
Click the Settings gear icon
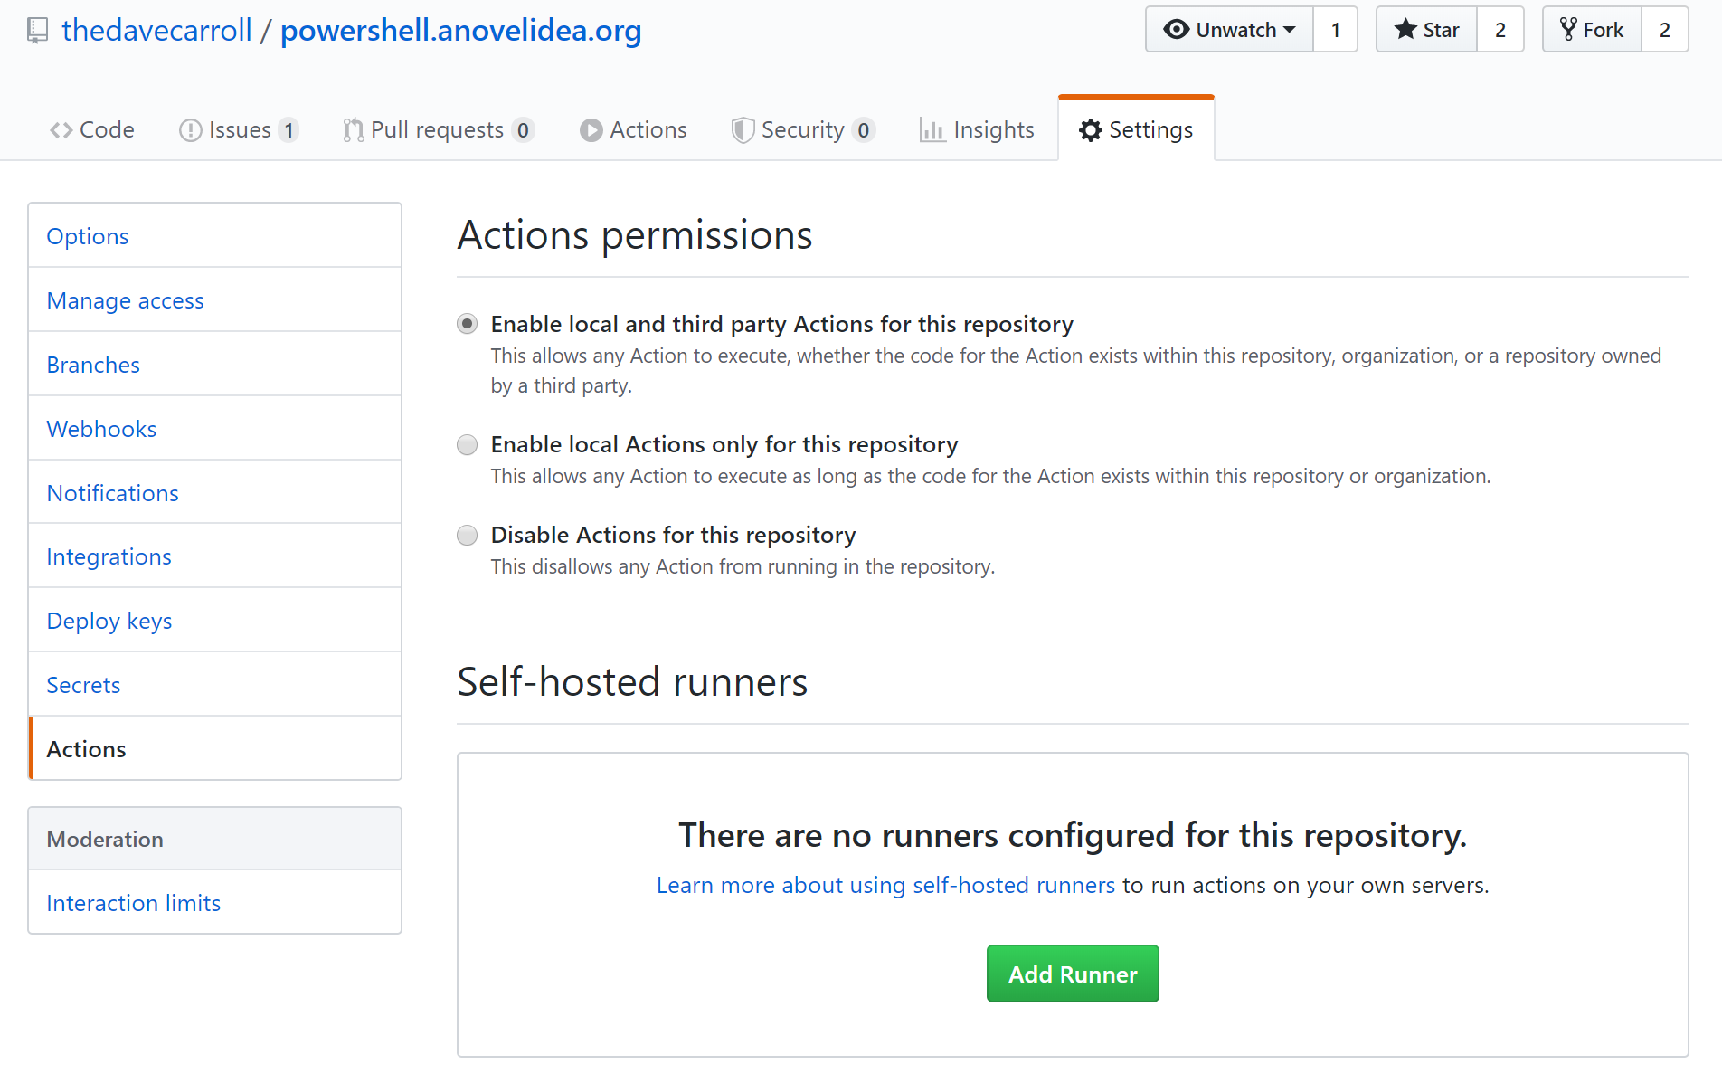[1091, 130]
